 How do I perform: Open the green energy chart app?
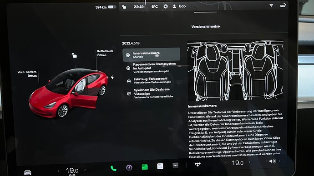pyautogui.click(x=145, y=167)
